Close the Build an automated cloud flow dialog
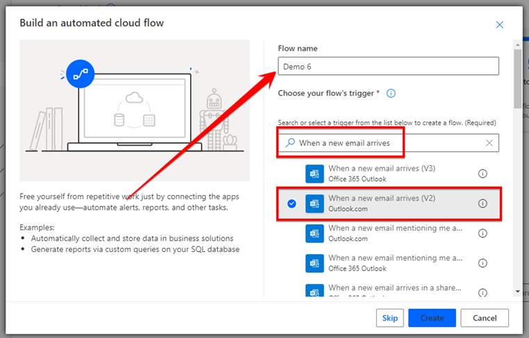 click(499, 24)
